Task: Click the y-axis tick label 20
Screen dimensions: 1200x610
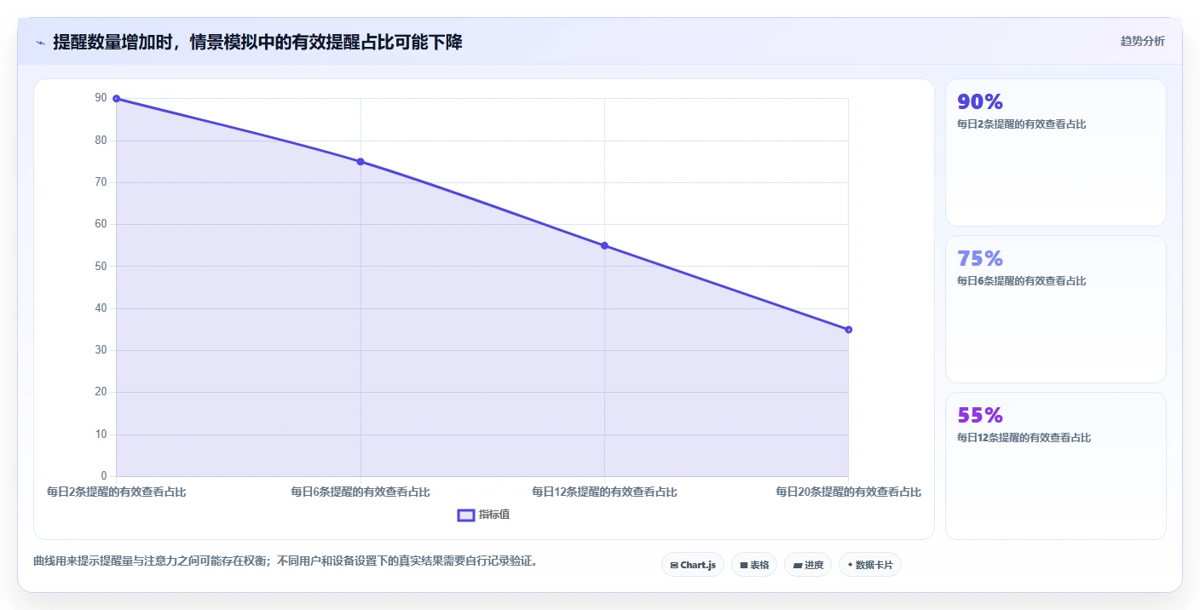Action: (x=101, y=392)
